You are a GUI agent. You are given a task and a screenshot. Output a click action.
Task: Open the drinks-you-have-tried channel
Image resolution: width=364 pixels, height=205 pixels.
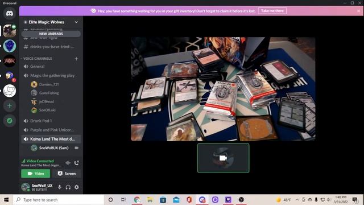(51, 47)
